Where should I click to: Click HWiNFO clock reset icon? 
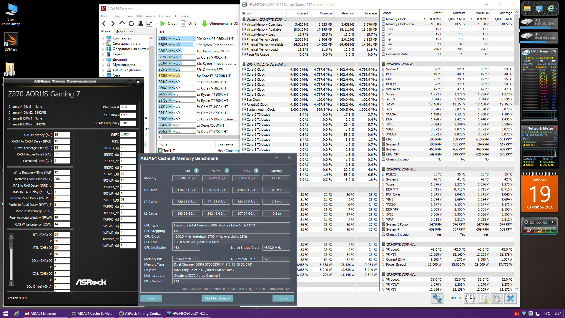[470, 299]
